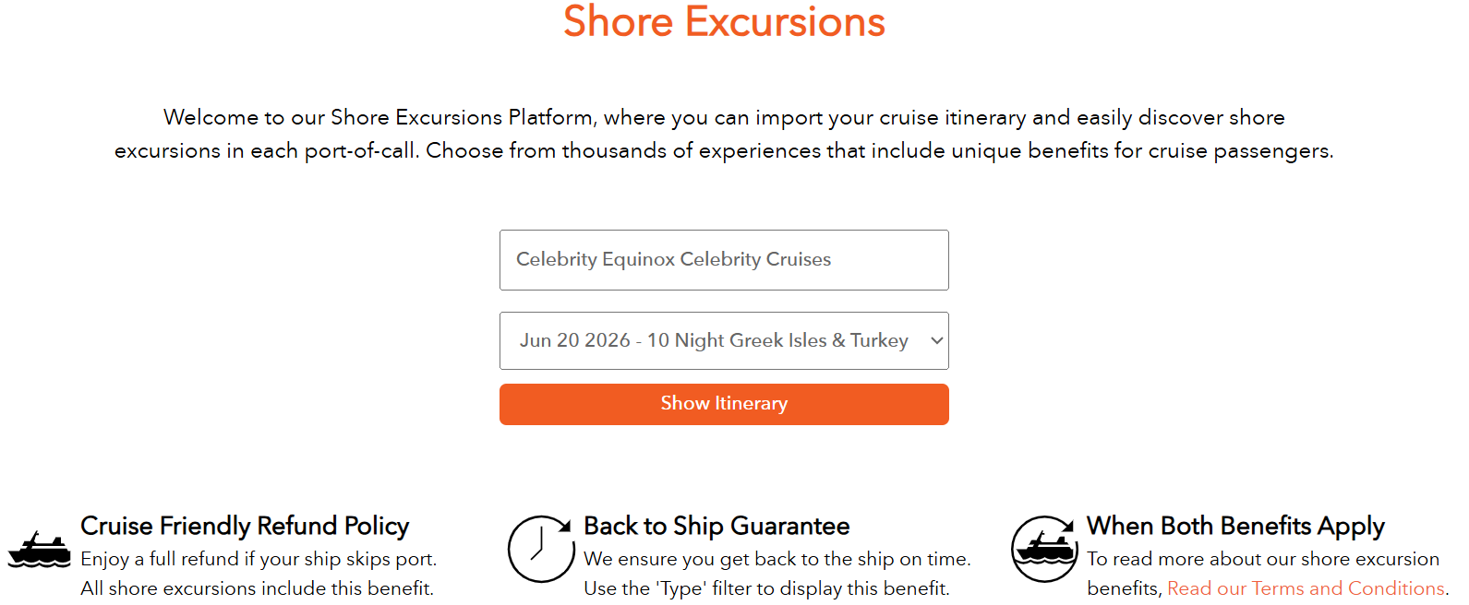Click the Cruise Friendly Refund Policy heading

coord(245,526)
